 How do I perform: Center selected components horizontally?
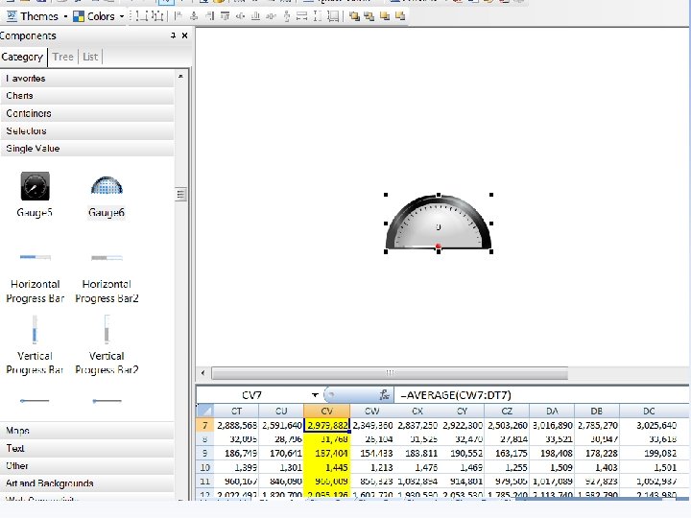click(x=194, y=16)
